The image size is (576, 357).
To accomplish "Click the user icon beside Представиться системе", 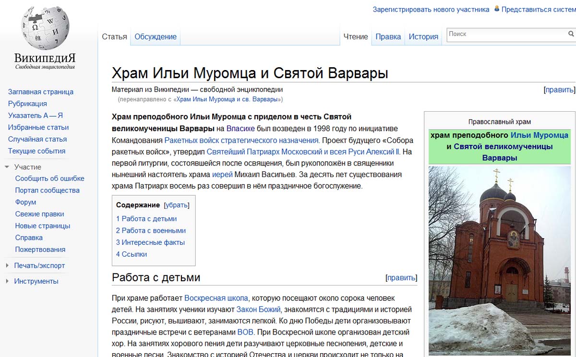I will click(497, 9).
